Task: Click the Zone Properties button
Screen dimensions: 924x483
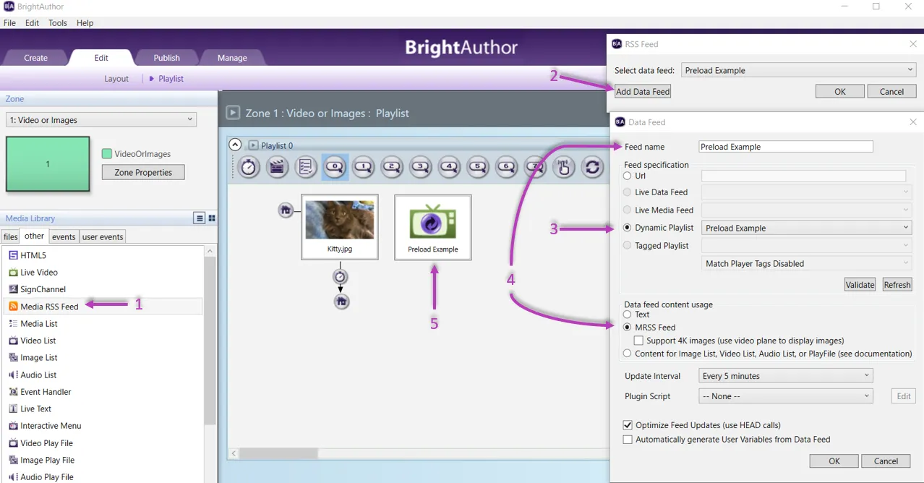Action: point(143,173)
